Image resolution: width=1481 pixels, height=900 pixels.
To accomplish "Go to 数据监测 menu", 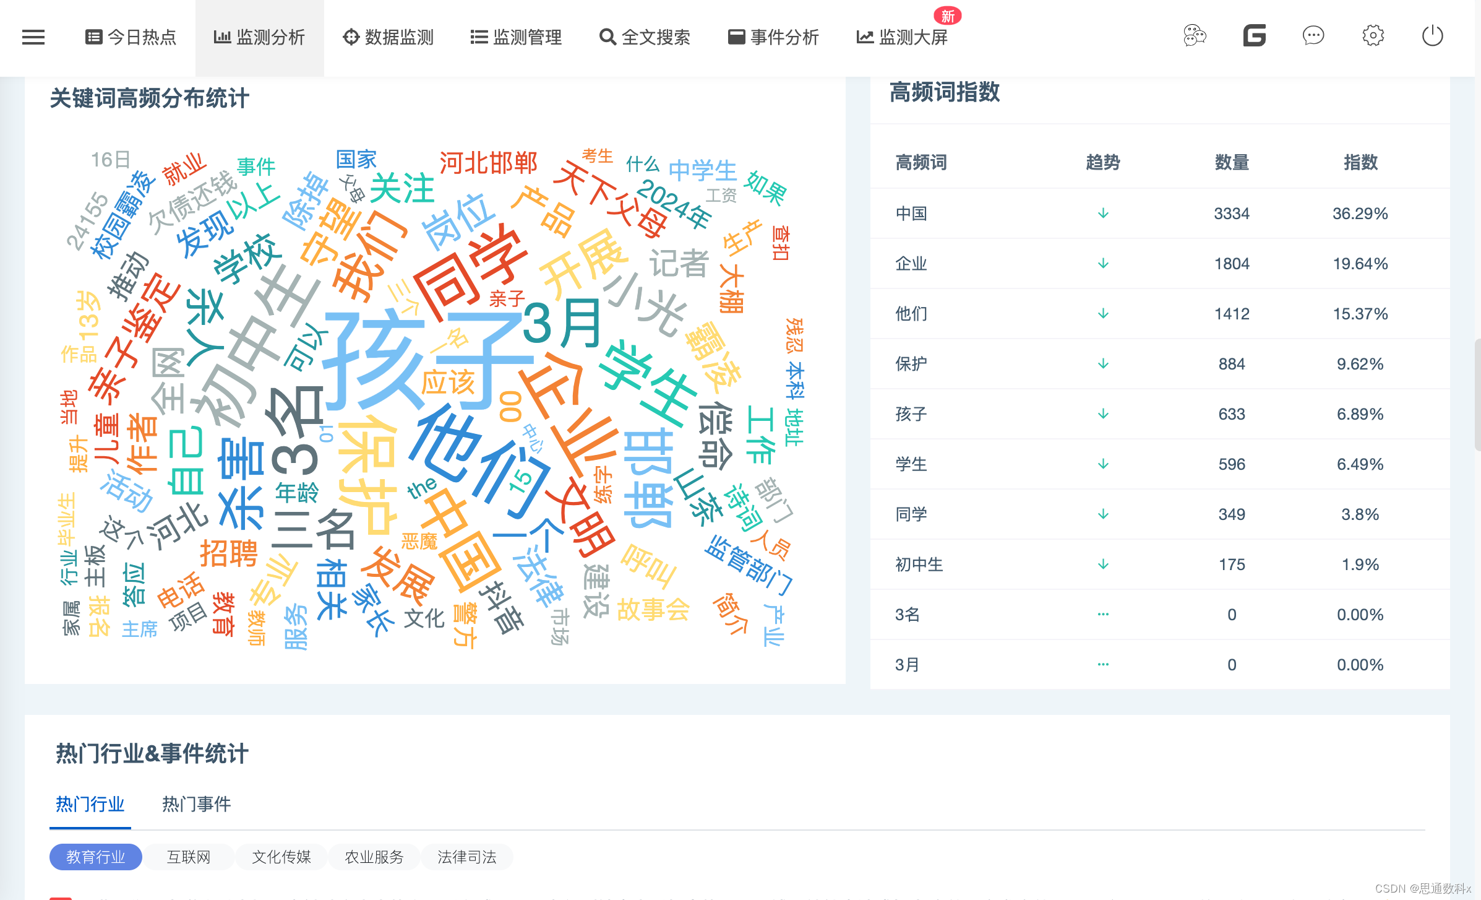I will (388, 37).
